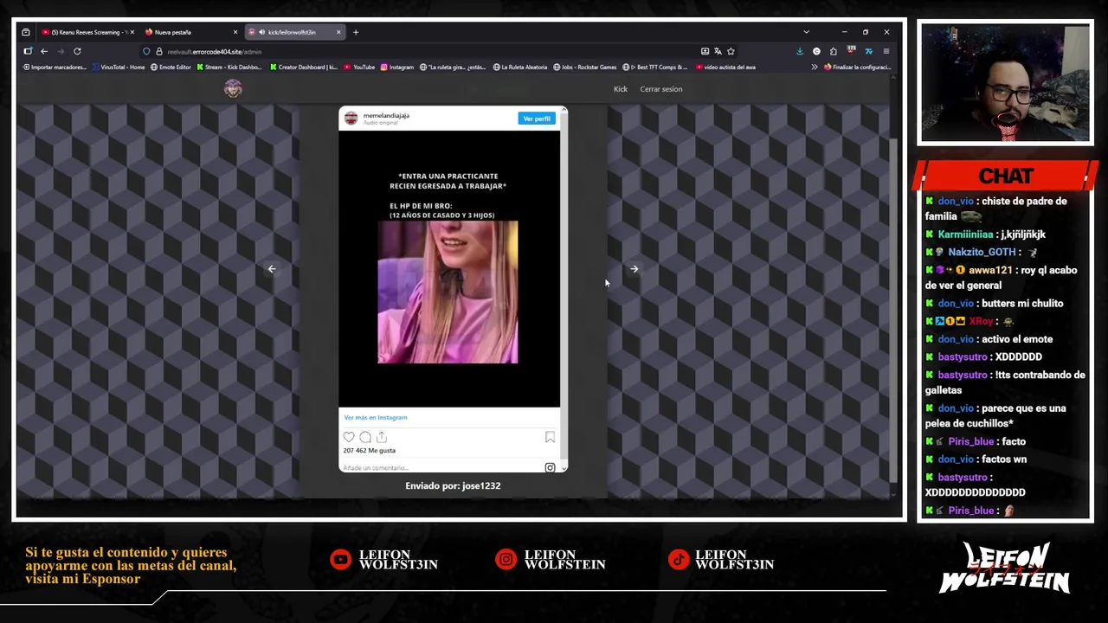Open memelandiajaja profile avatar in embed
Screen dimensions: 1108x623
pos(351,118)
